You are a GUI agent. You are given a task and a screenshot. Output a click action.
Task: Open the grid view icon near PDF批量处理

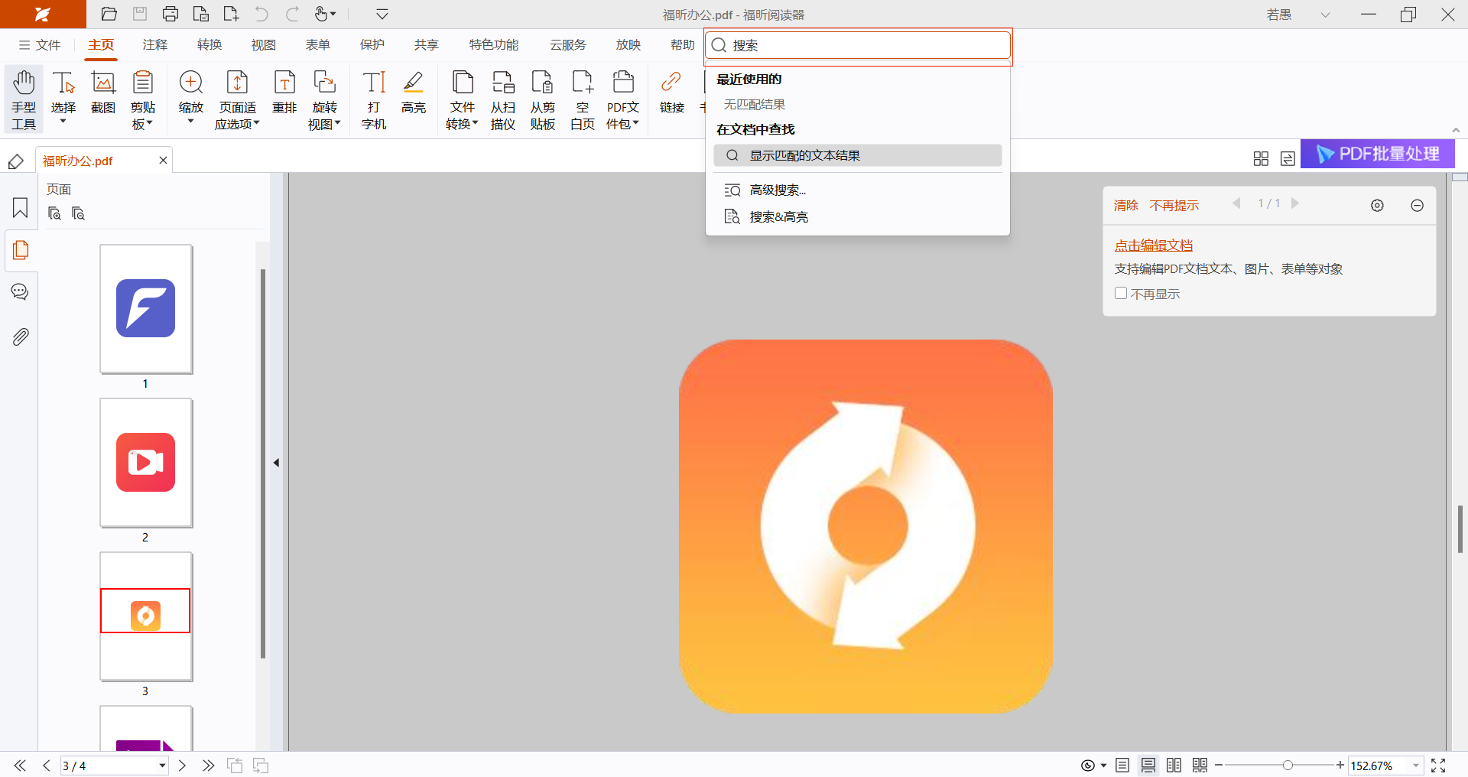(1261, 158)
